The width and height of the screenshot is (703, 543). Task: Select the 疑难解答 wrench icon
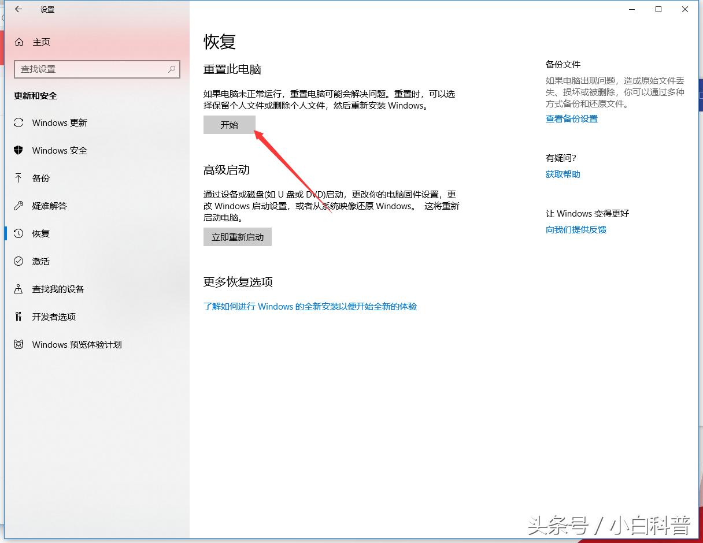(18, 206)
